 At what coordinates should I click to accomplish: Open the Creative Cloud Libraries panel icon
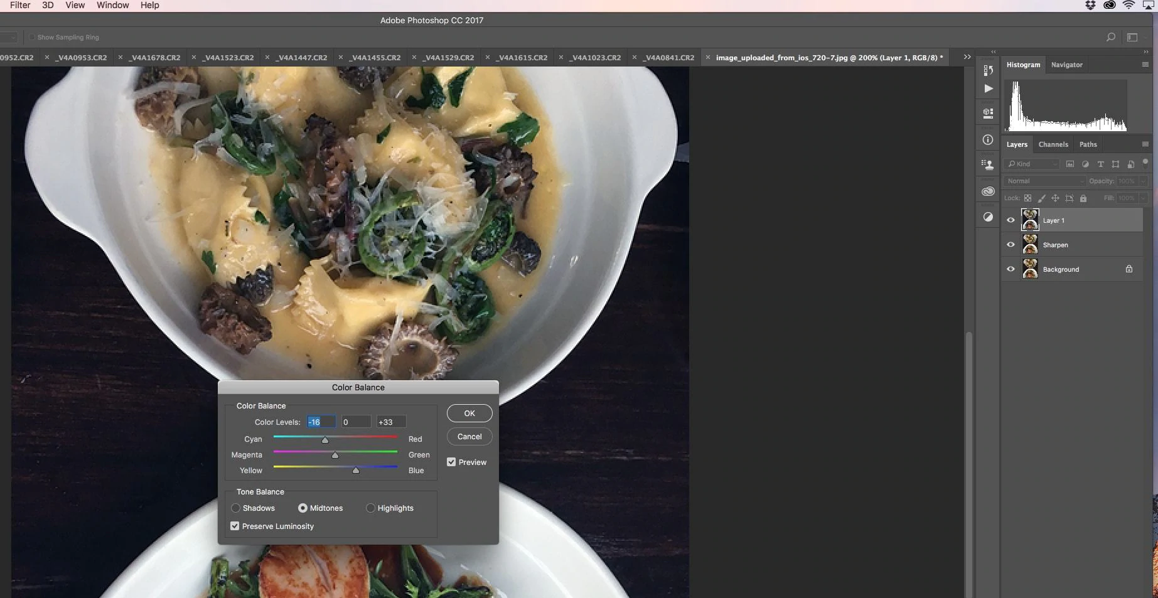pos(988,191)
